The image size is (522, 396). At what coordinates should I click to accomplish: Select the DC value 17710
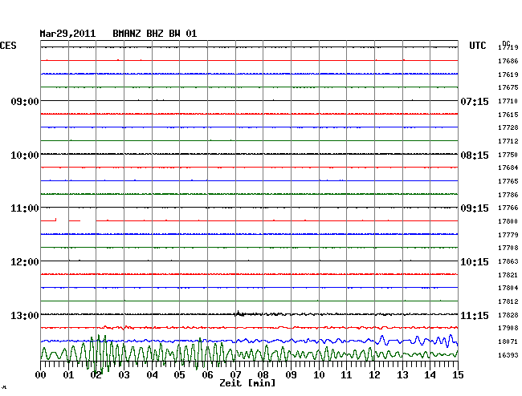pos(508,101)
